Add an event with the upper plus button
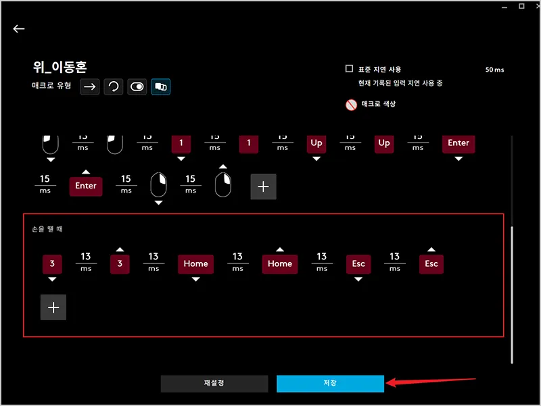The image size is (541, 406). click(x=263, y=186)
